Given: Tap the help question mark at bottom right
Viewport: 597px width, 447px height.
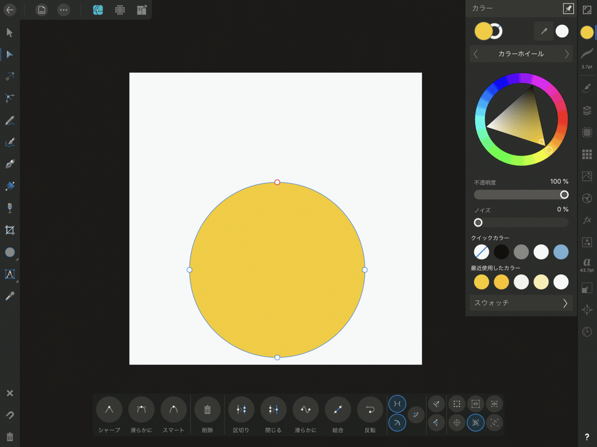Looking at the screenshot, I should point(587,437).
